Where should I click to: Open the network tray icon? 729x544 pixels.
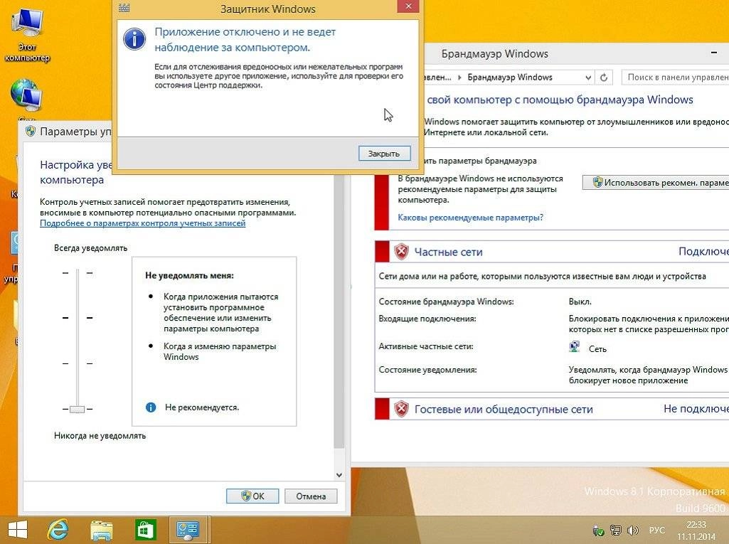(x=615, y=530)
